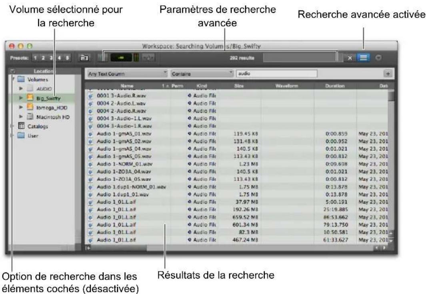
Task: Sort by the Name column header
Action: 127,86
